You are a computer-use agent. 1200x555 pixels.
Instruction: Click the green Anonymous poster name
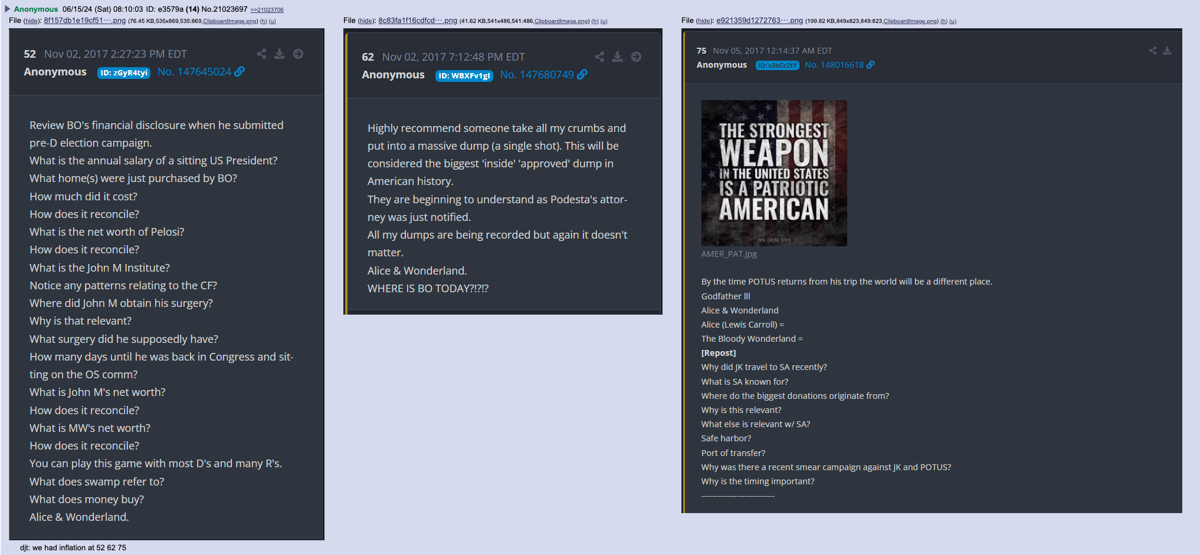[36, 9]
